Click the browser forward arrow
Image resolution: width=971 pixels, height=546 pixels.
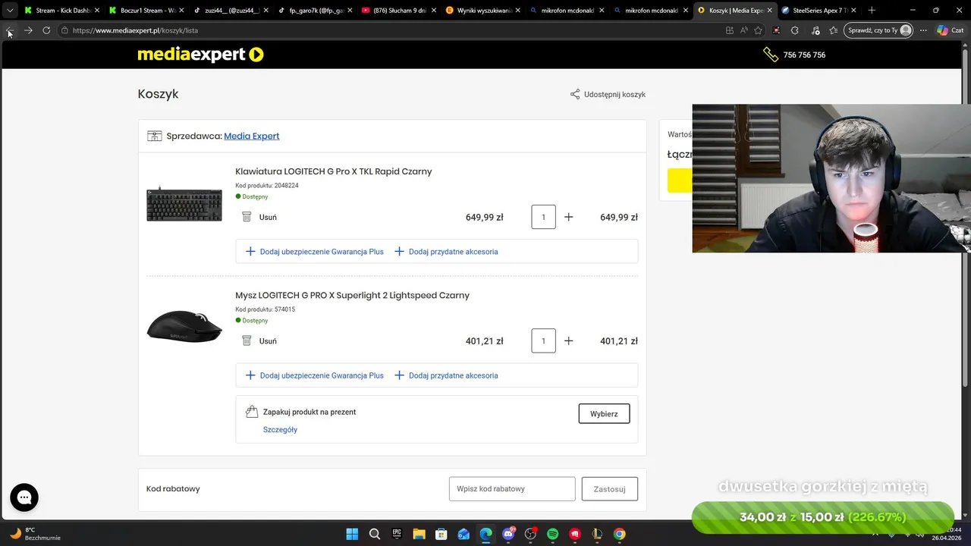(28, 30)
